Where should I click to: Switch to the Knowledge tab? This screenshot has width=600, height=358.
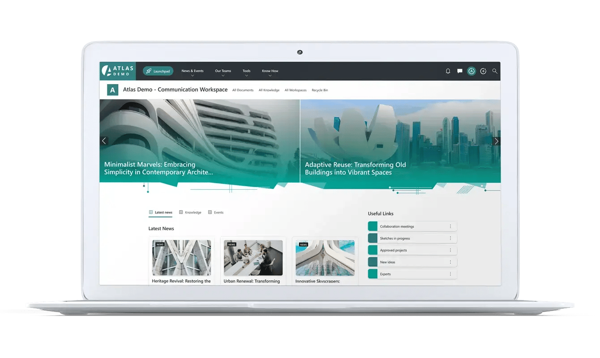[190, 213]
